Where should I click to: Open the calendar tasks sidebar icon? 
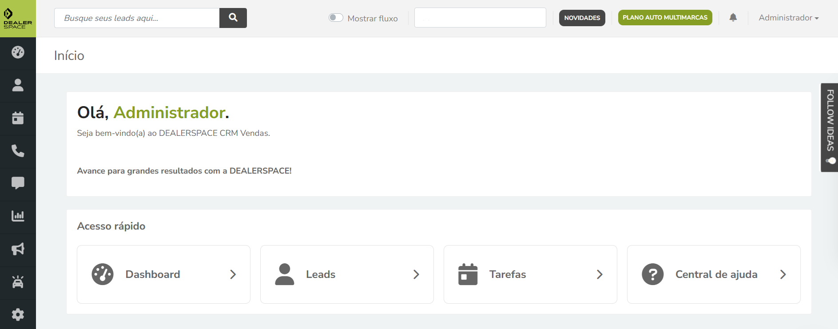click(x=18, y=118)
